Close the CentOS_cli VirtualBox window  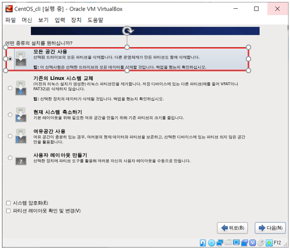point(277,9)
